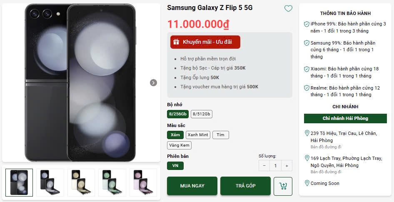394x202 pixels.
Task: Click the iPhone warranty shield icon
Action: pyautogui.click(x=307, y=24)
